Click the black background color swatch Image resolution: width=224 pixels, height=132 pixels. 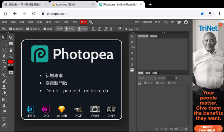11,68
